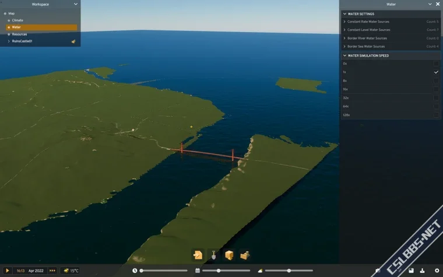Enable the 0x water simulation speed checkbox

(435, 64)
